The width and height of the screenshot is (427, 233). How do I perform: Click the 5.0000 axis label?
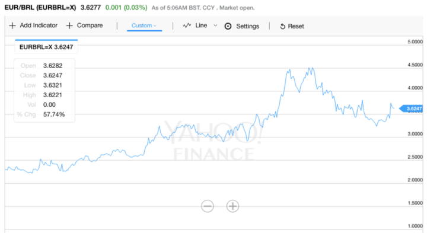[x=415, y=42]
